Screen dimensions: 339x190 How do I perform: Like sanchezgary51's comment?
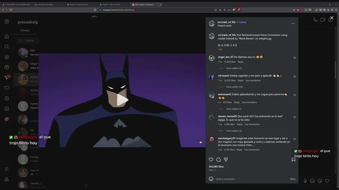295,139
